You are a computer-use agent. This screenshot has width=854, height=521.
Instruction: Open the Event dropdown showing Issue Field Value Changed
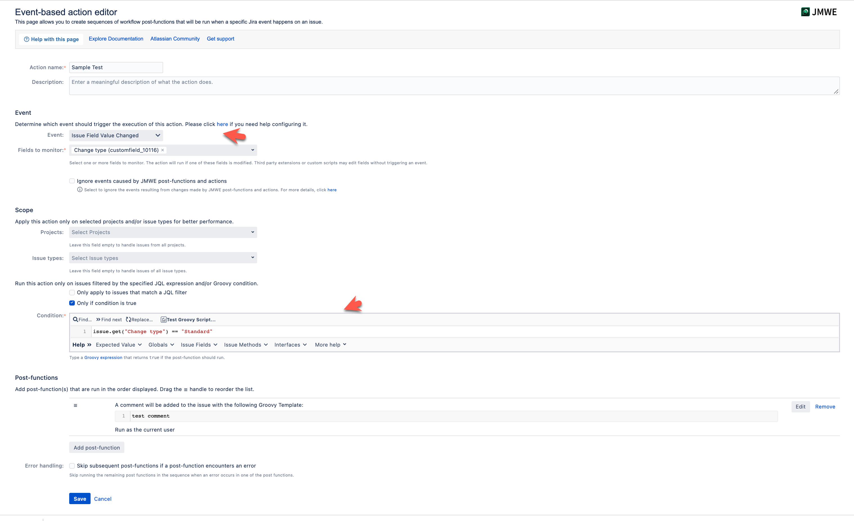(x=116, y=135)
